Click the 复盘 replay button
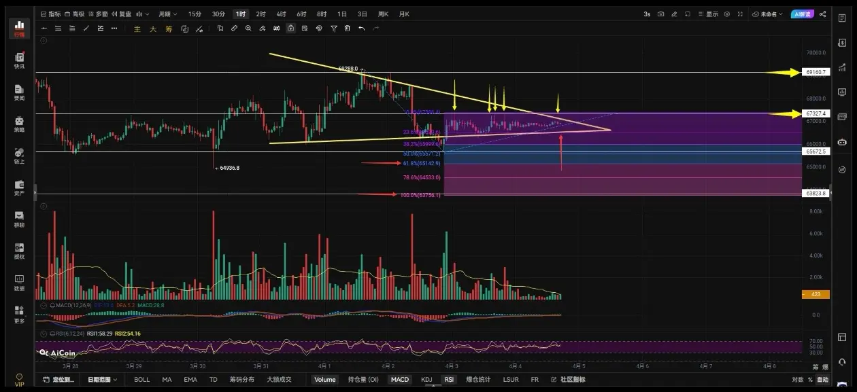The image size is (857, 392). [x=122, y=14]
